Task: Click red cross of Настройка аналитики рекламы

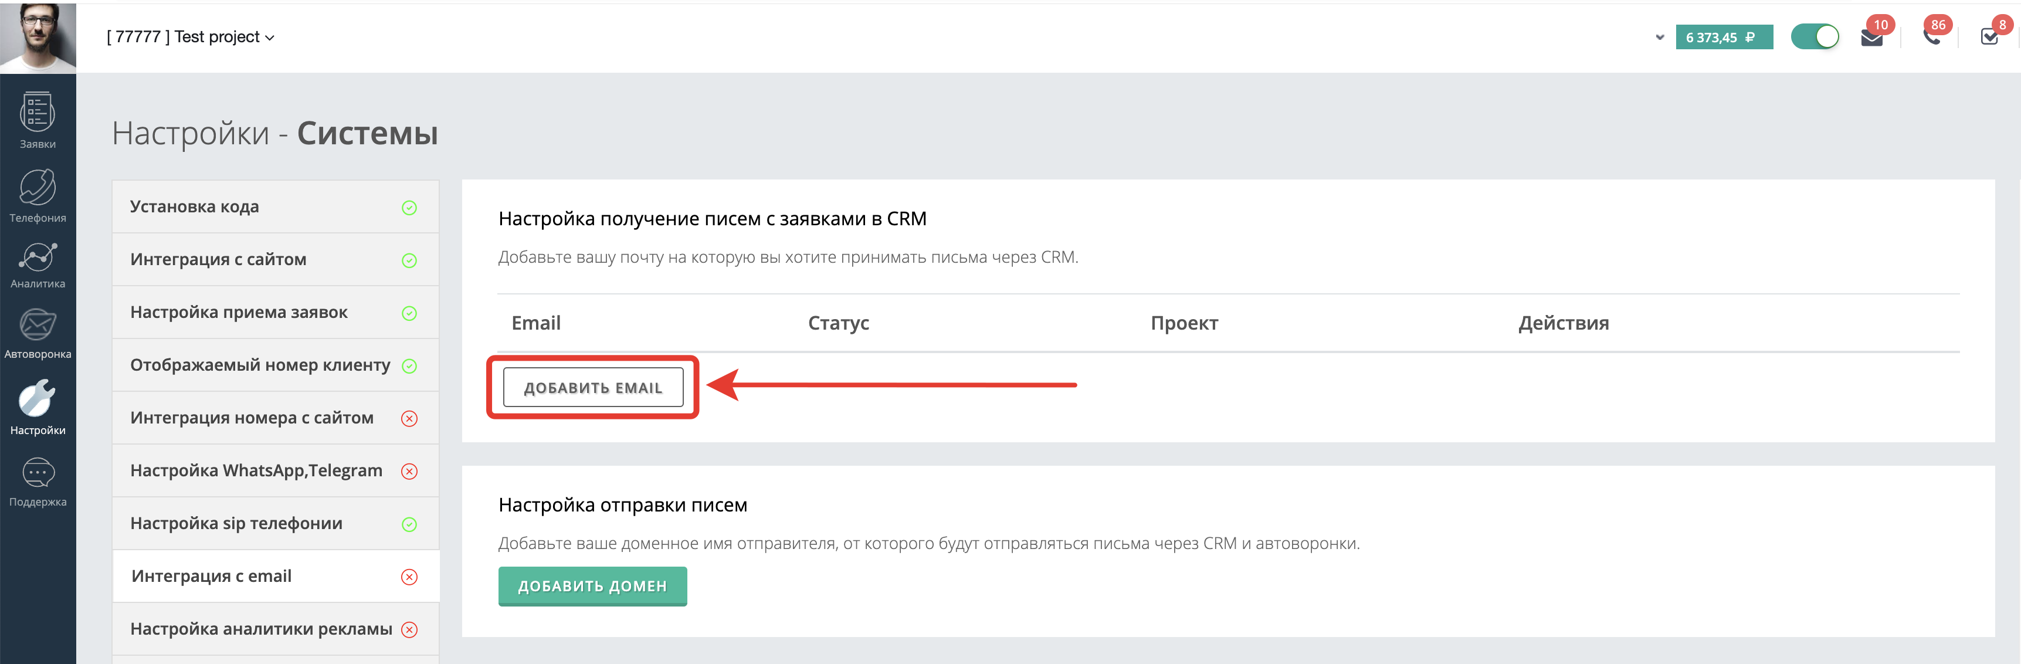Action: (409, 629)
